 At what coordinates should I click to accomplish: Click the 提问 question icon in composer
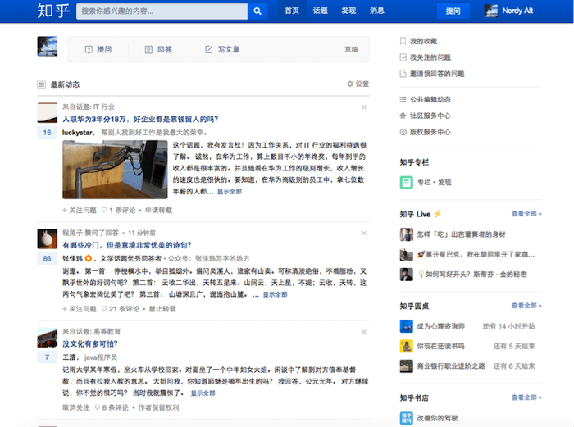point(89,49)
